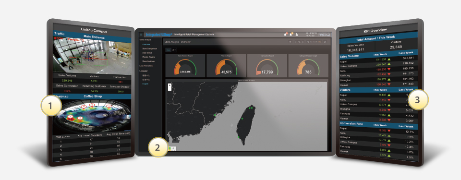This screenshot has height=180, width=461.
Task: Click the southern Taiwan store marker
Action: (x=239, y=137)
